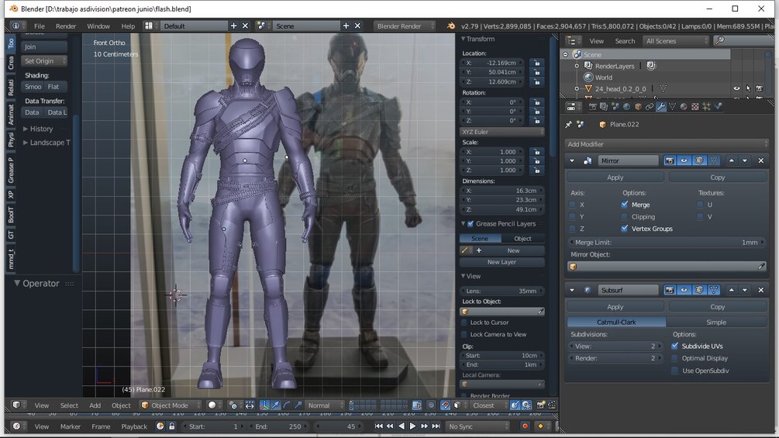Lock the X location padlock icon
This screenshot has width=779, height=438.
coord(536,63)
